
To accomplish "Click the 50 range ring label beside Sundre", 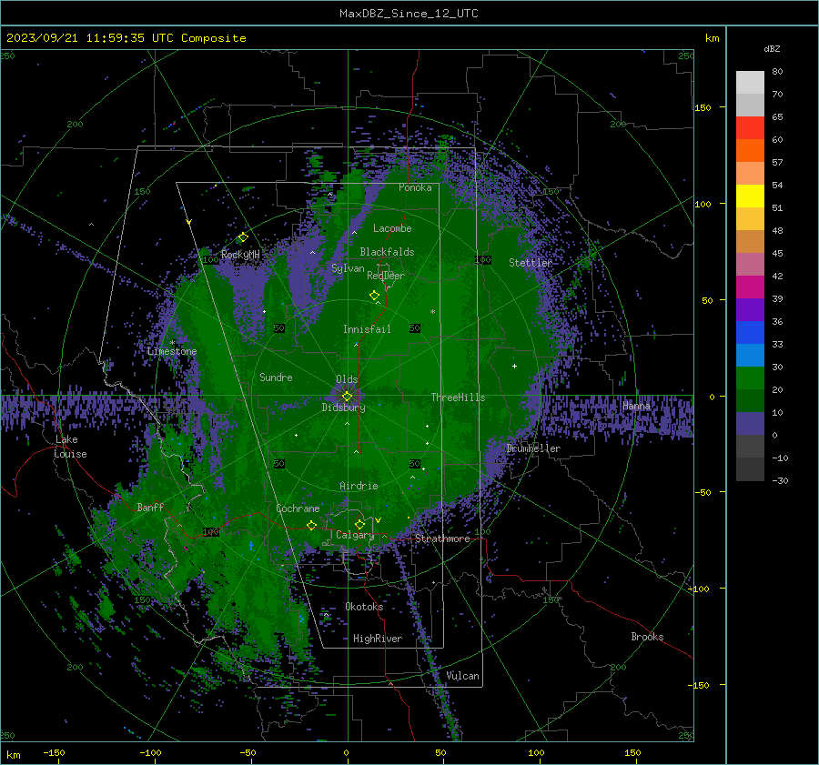I will (x=279, y=328).
